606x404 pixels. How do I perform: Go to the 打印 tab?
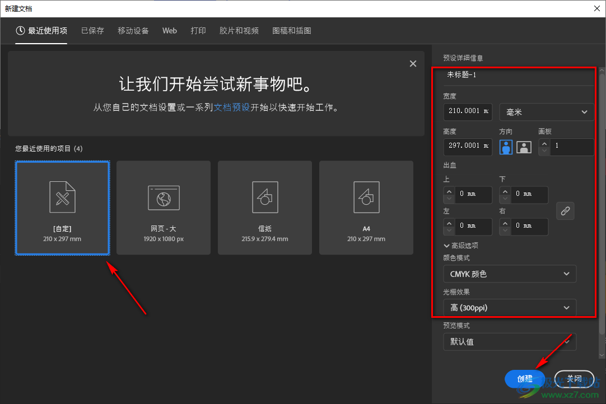(x=198, y=31)
